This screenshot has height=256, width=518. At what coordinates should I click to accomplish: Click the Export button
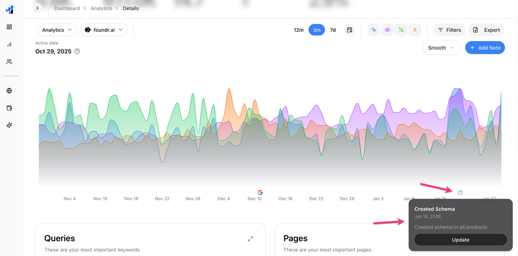[486, 30]
